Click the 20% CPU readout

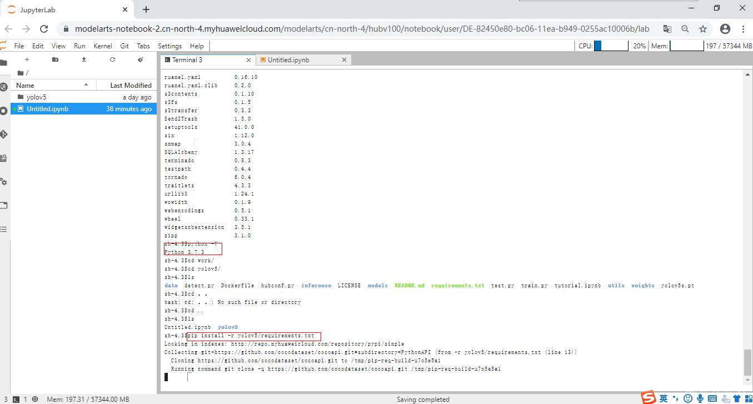(x=639, y=46)
